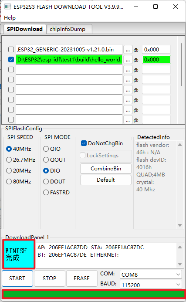The image size is (186, 302).
Task: Close the flash download tool window
Action: (176, 7)
